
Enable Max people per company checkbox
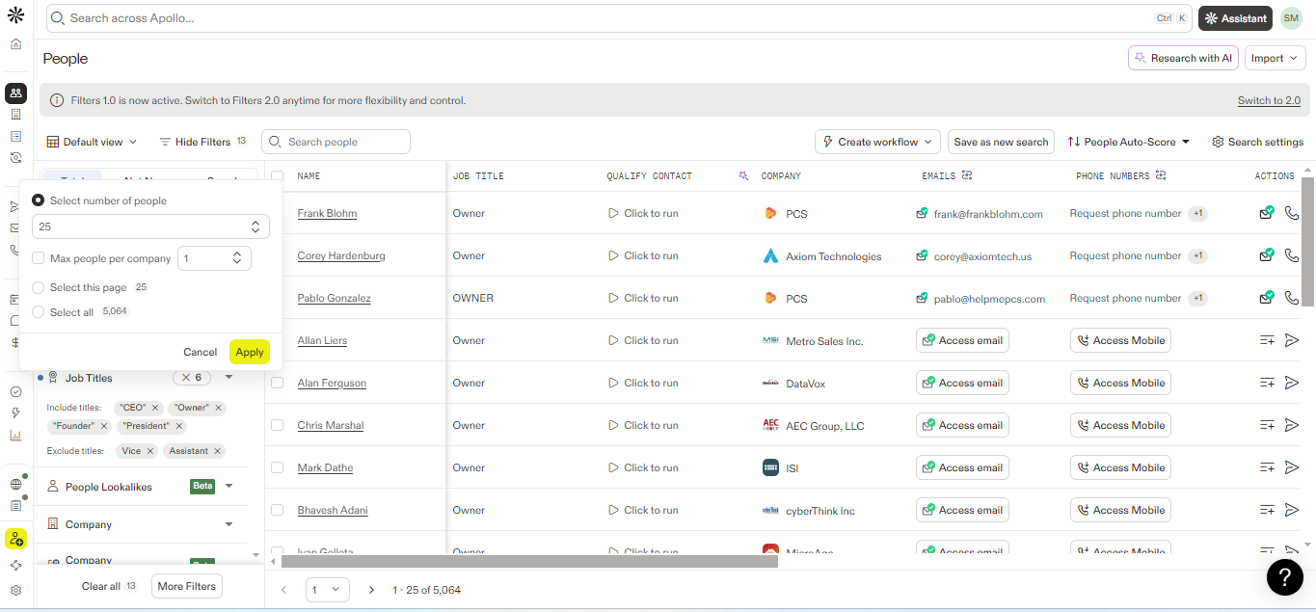point(39,258)
